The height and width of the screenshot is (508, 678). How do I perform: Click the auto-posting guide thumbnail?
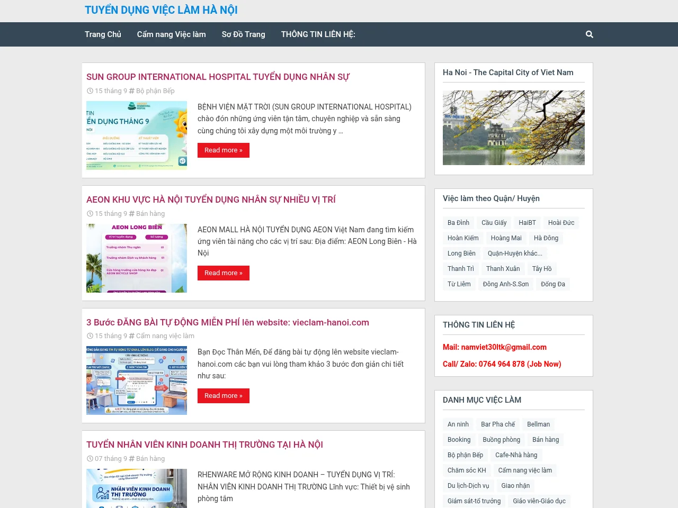(137, 380)
